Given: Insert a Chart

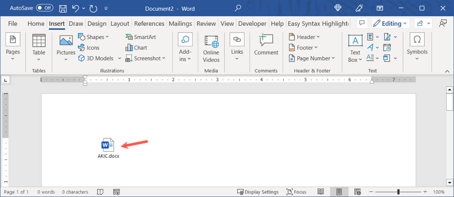Looking at the screenshot, I should tap(136, 48).
